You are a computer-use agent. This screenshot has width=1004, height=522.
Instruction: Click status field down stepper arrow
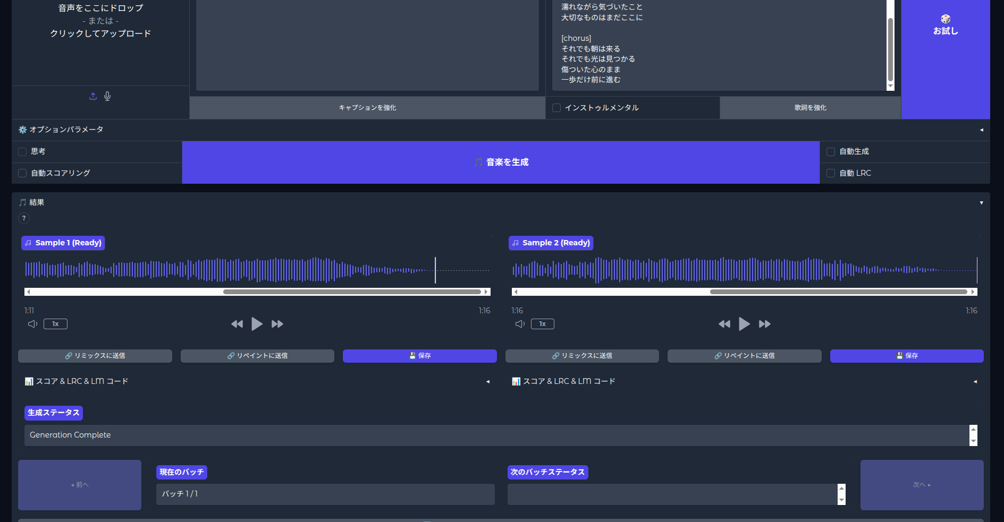click(x=973, y=441)
